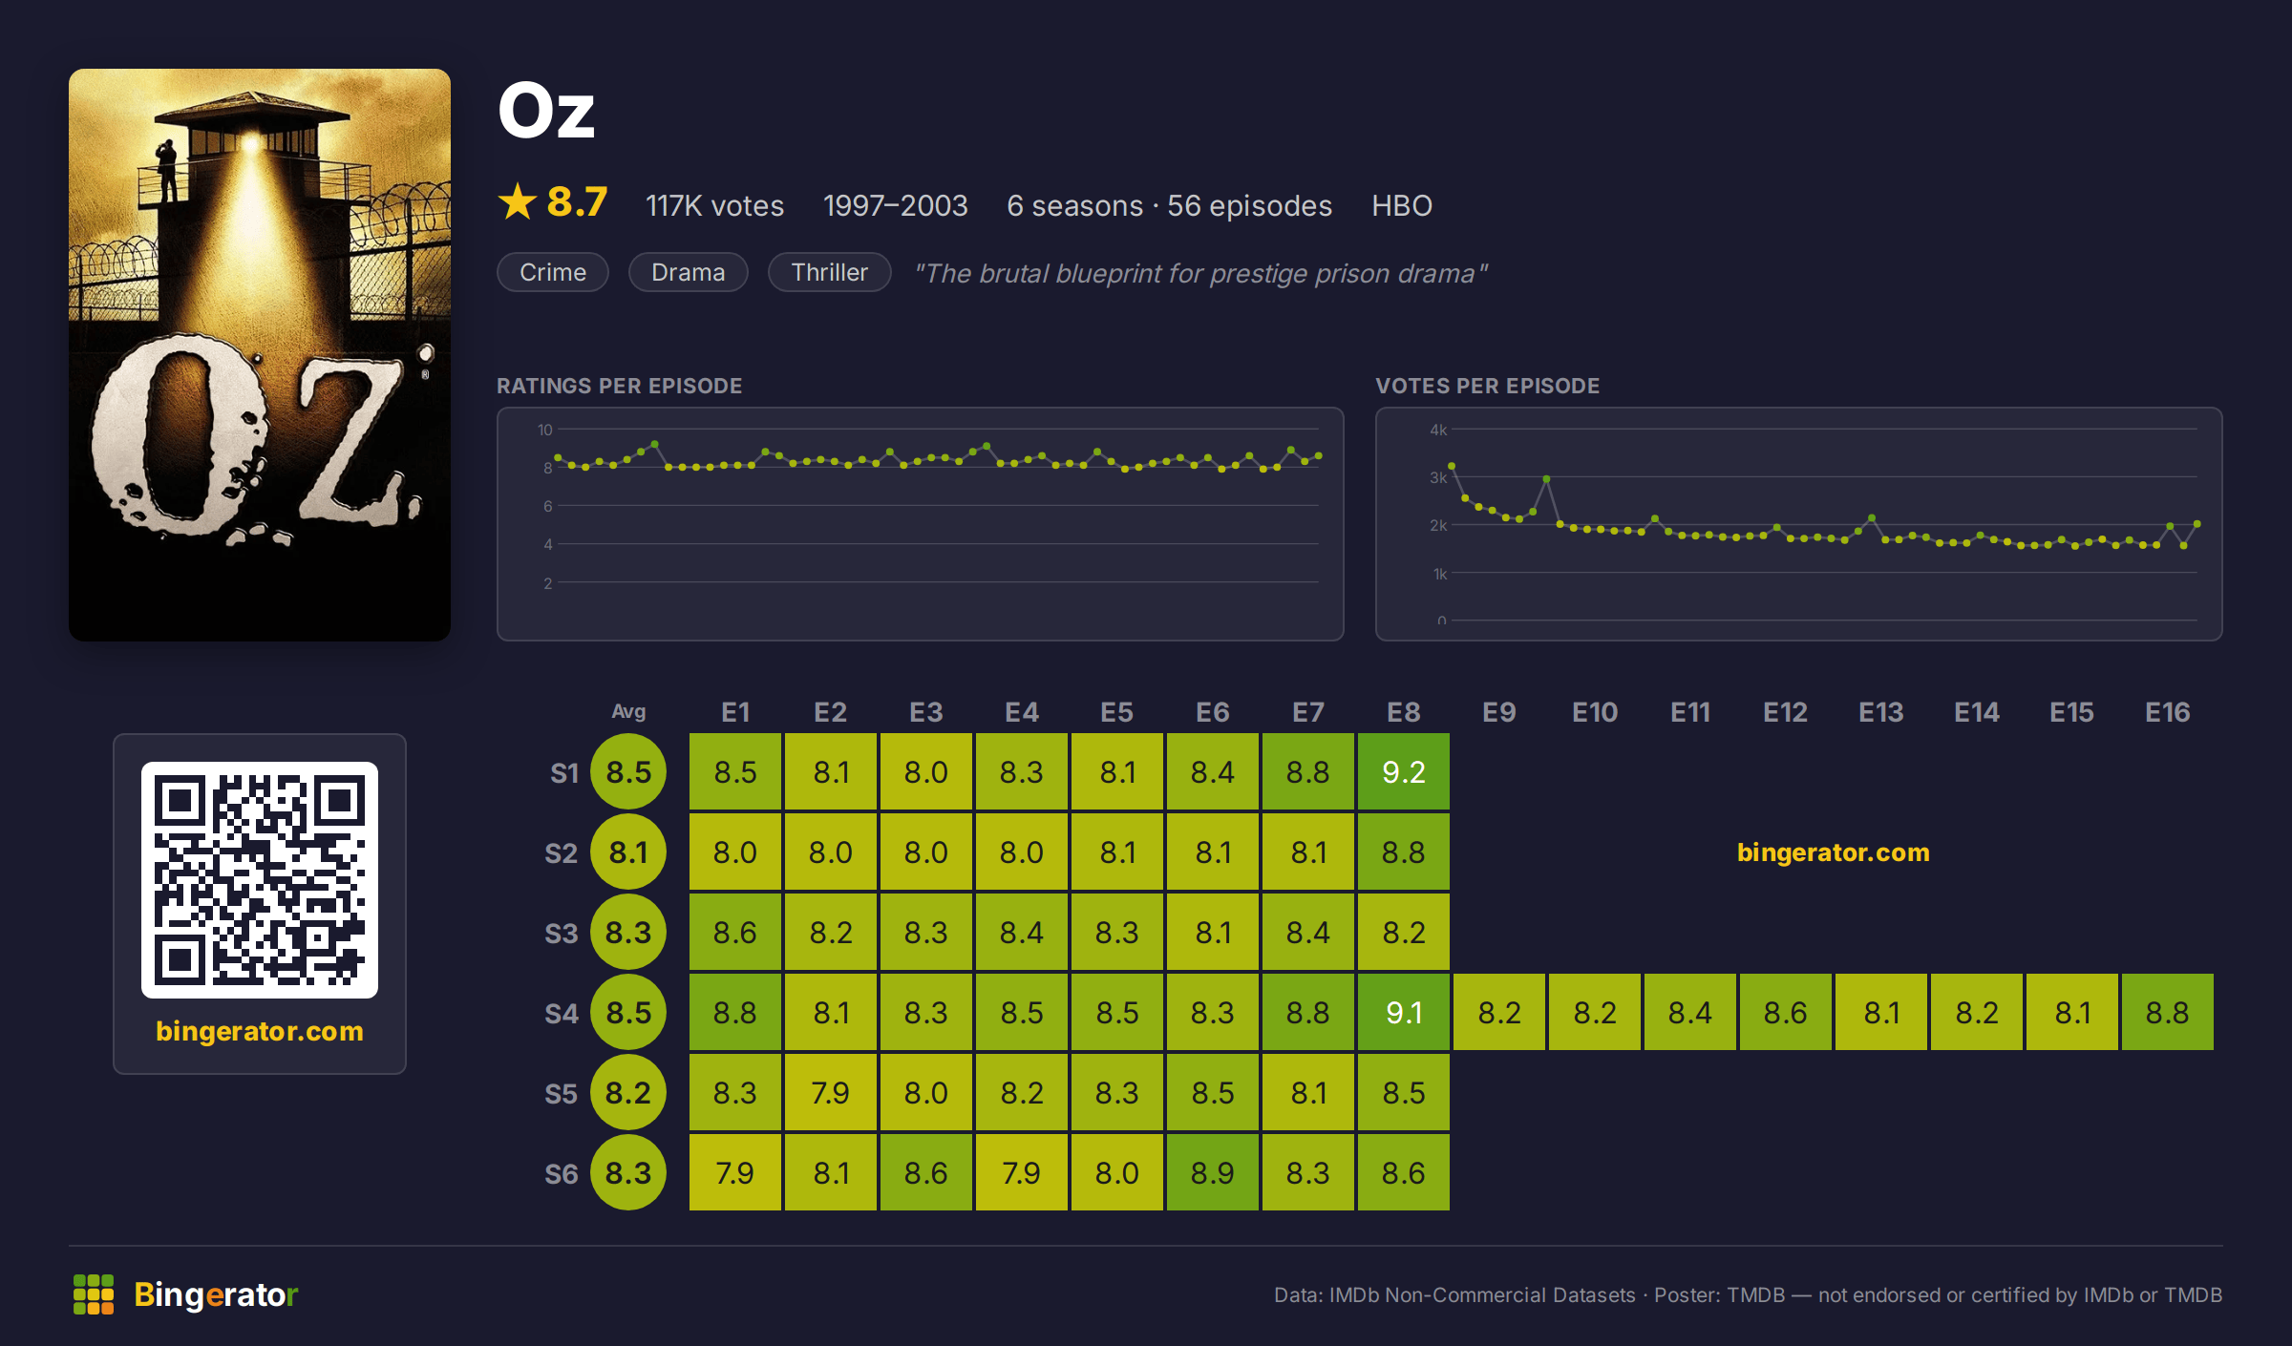This screenshot has height=1346, width=2292.
Task: Click the Season 6 average 8.3 circle
Action: [x=628, y=1172]
